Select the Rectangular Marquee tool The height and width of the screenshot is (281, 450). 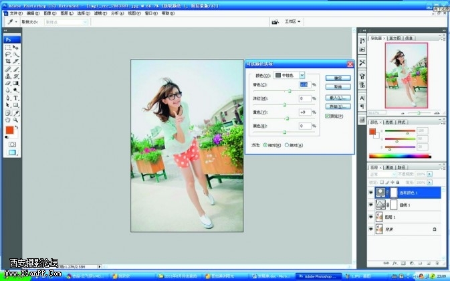coord(8,48)
